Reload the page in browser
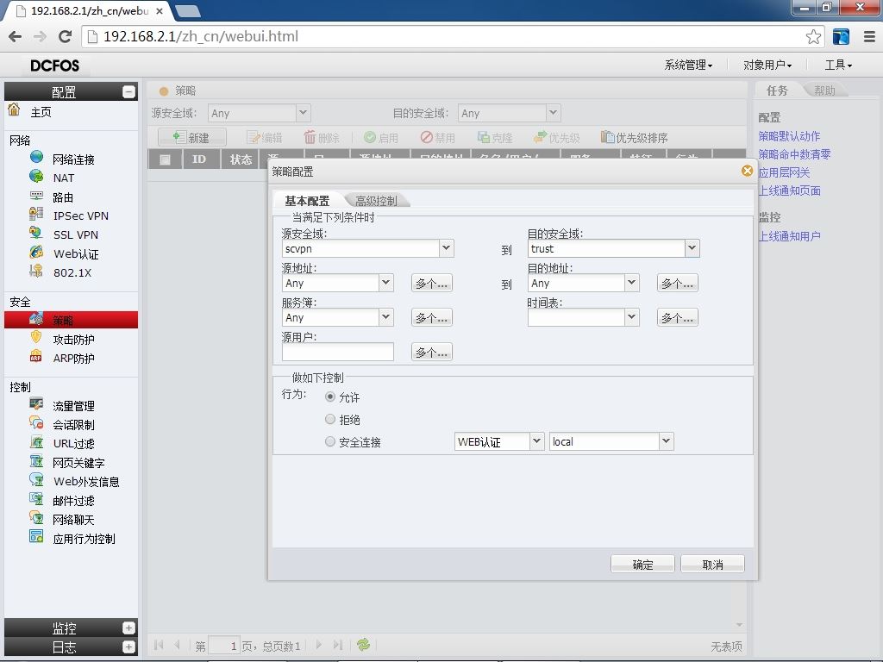Viewport: 883px width, 662px height. [x=66, y=36]
